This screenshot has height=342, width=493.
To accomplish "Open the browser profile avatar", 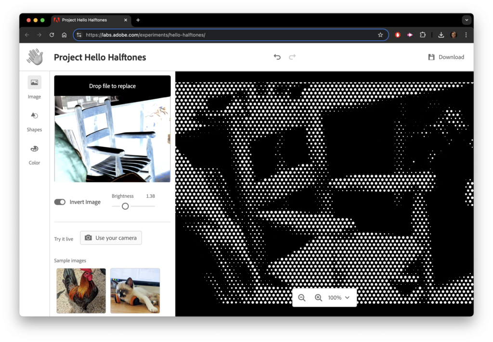I will (x=454, y=35).
